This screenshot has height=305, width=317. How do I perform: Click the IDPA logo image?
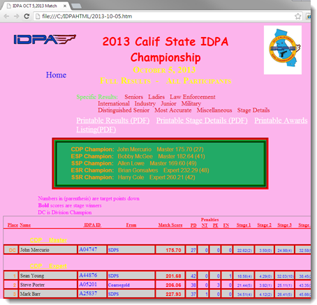coord(45,39)
